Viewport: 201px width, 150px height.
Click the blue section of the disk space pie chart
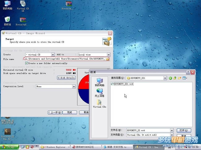pyautogui.click(x=84, y=95)
